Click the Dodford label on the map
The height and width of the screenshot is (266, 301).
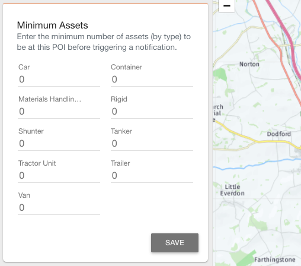278,134
